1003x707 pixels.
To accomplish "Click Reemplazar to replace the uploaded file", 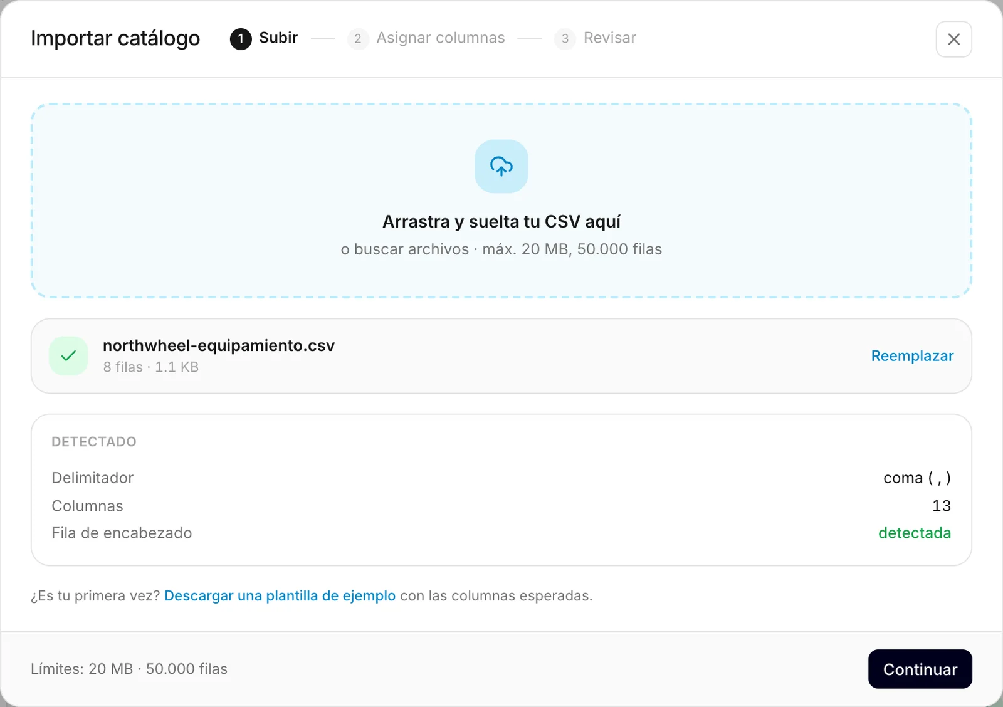I will 912,356.
